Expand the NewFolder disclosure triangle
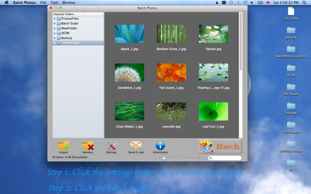This screenshot has height=194, width=311. (x=55, y=28)
